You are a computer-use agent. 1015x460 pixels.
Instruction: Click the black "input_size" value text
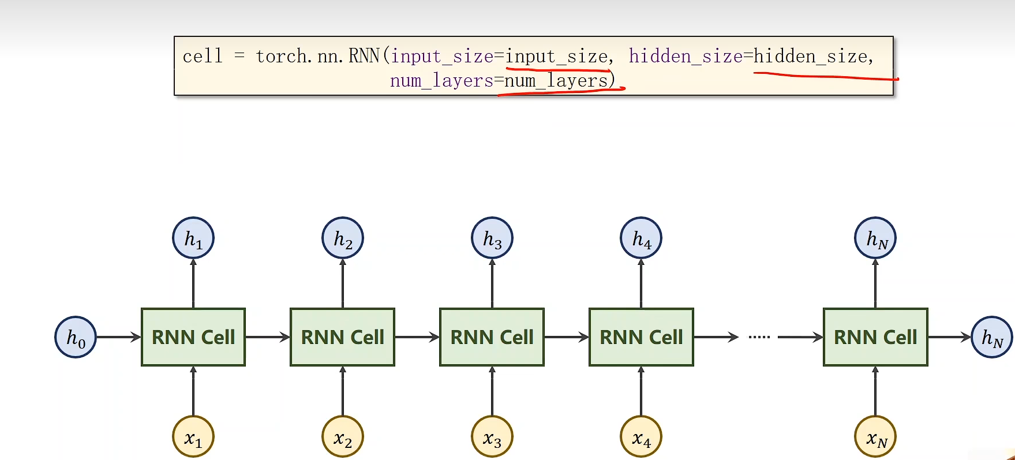point(556,57)
